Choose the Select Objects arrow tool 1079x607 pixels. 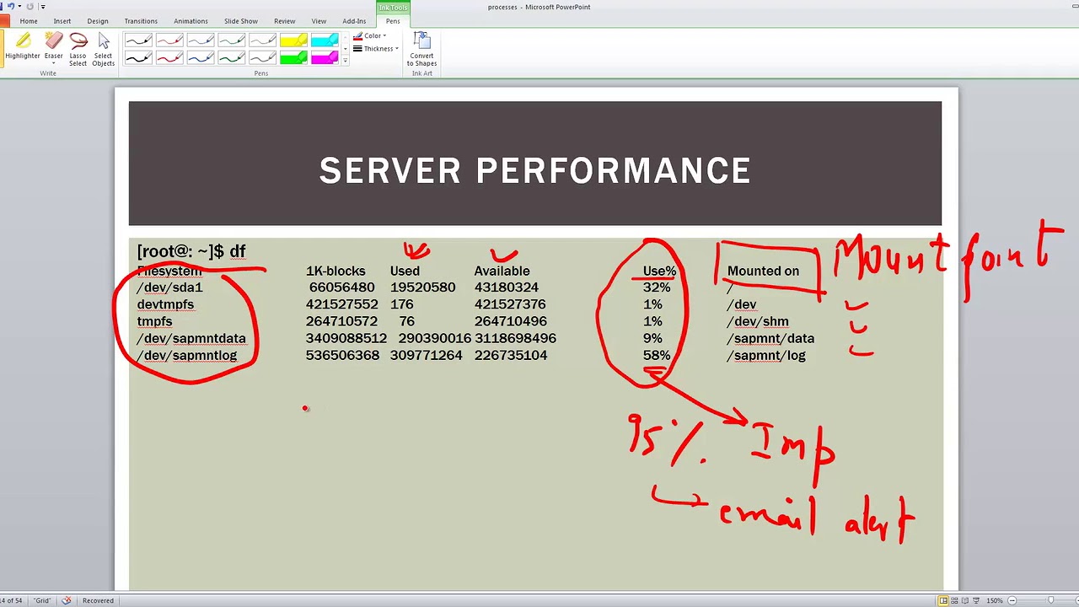(104, 49)
